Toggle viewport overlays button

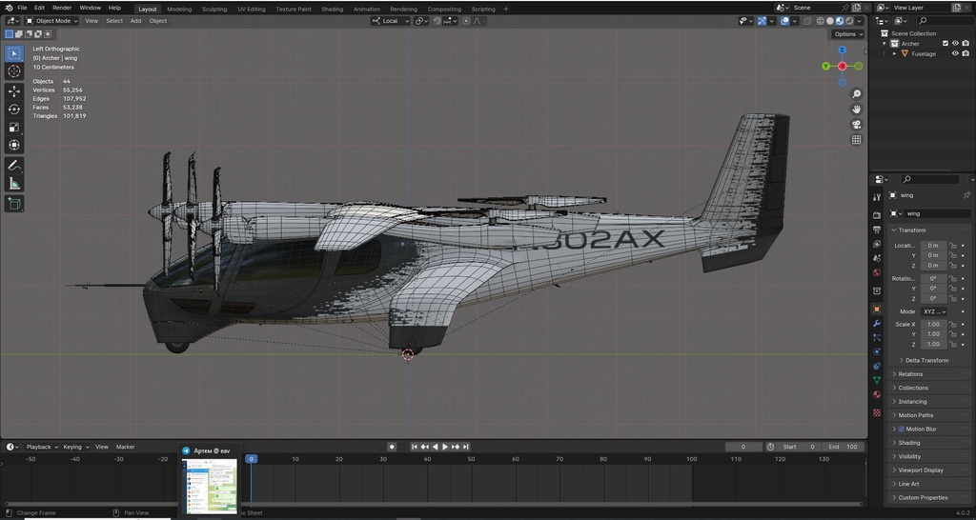click(x=785, y=21)
